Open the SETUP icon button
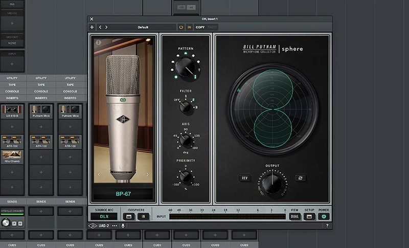Image resolution: width=409 pixels, height=248 pixels. [x=309, y=216]
